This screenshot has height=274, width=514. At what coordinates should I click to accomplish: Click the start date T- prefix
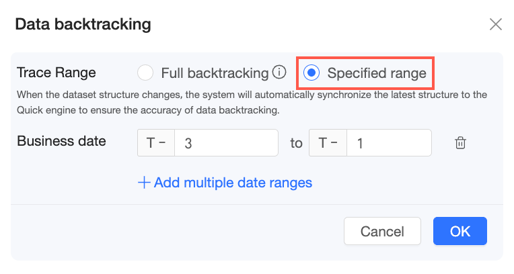[156, 143]
